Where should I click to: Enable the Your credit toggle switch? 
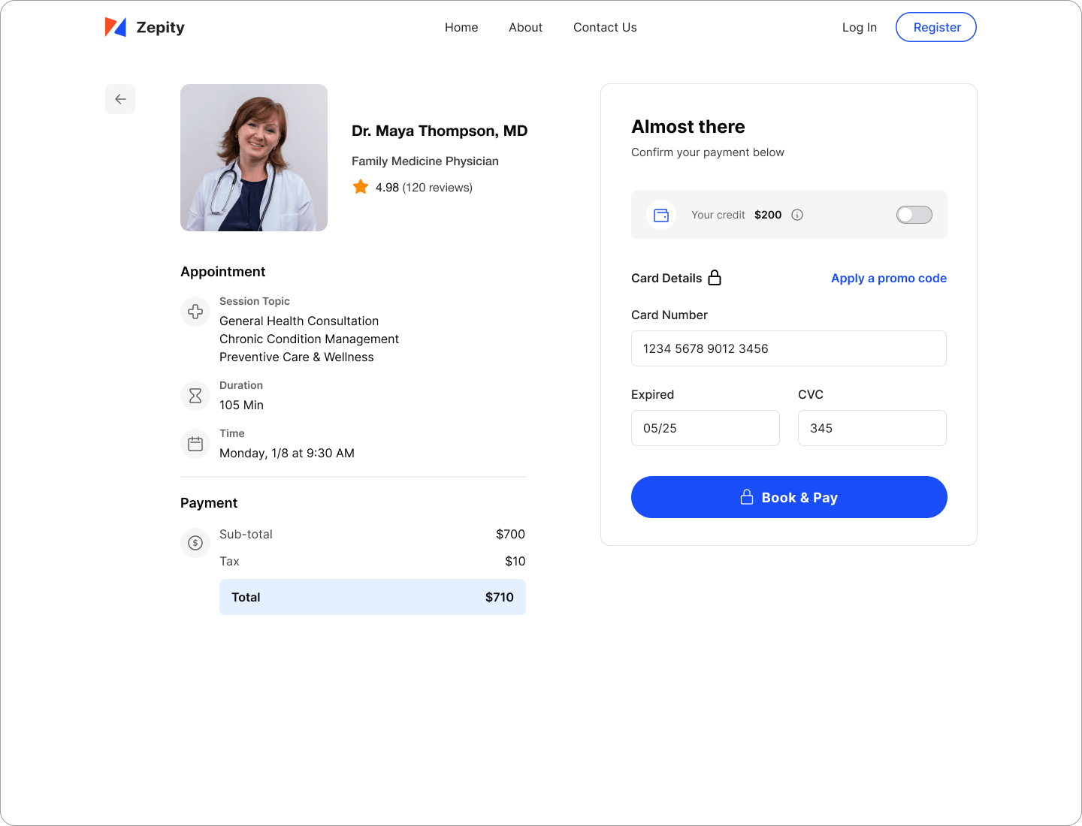coord(914,215)
